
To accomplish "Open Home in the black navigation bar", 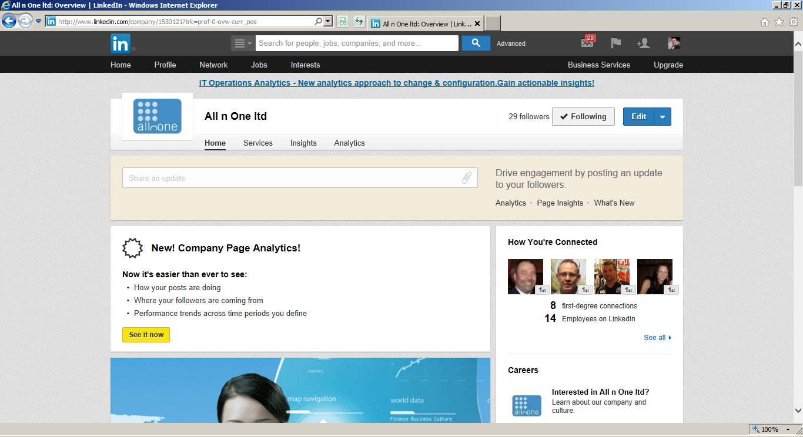I will (121, 65).
